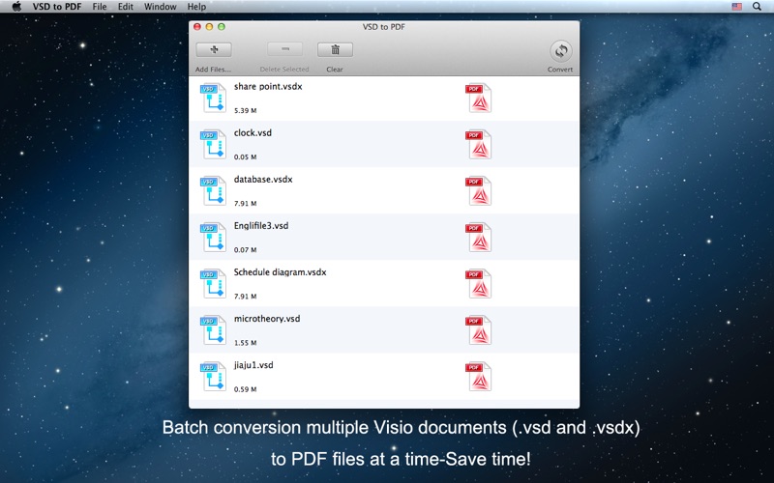
Task: Click the Clear label
Action: [335, 70]
